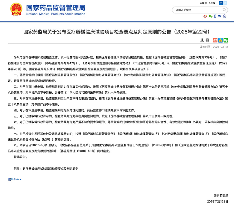Switch language to En
This screenshot has width=234, height=206.
225,3
